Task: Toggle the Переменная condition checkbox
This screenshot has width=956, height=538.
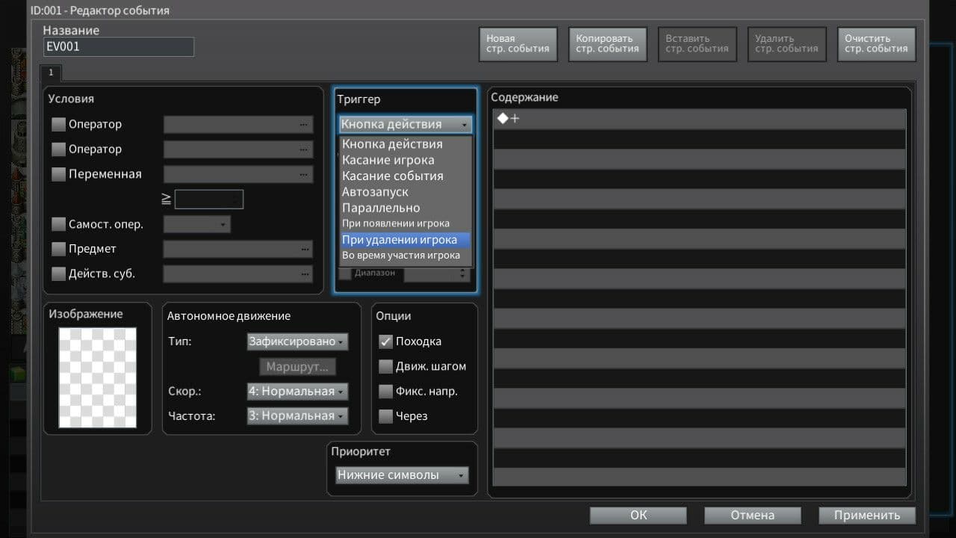Action: pos(58,175)
